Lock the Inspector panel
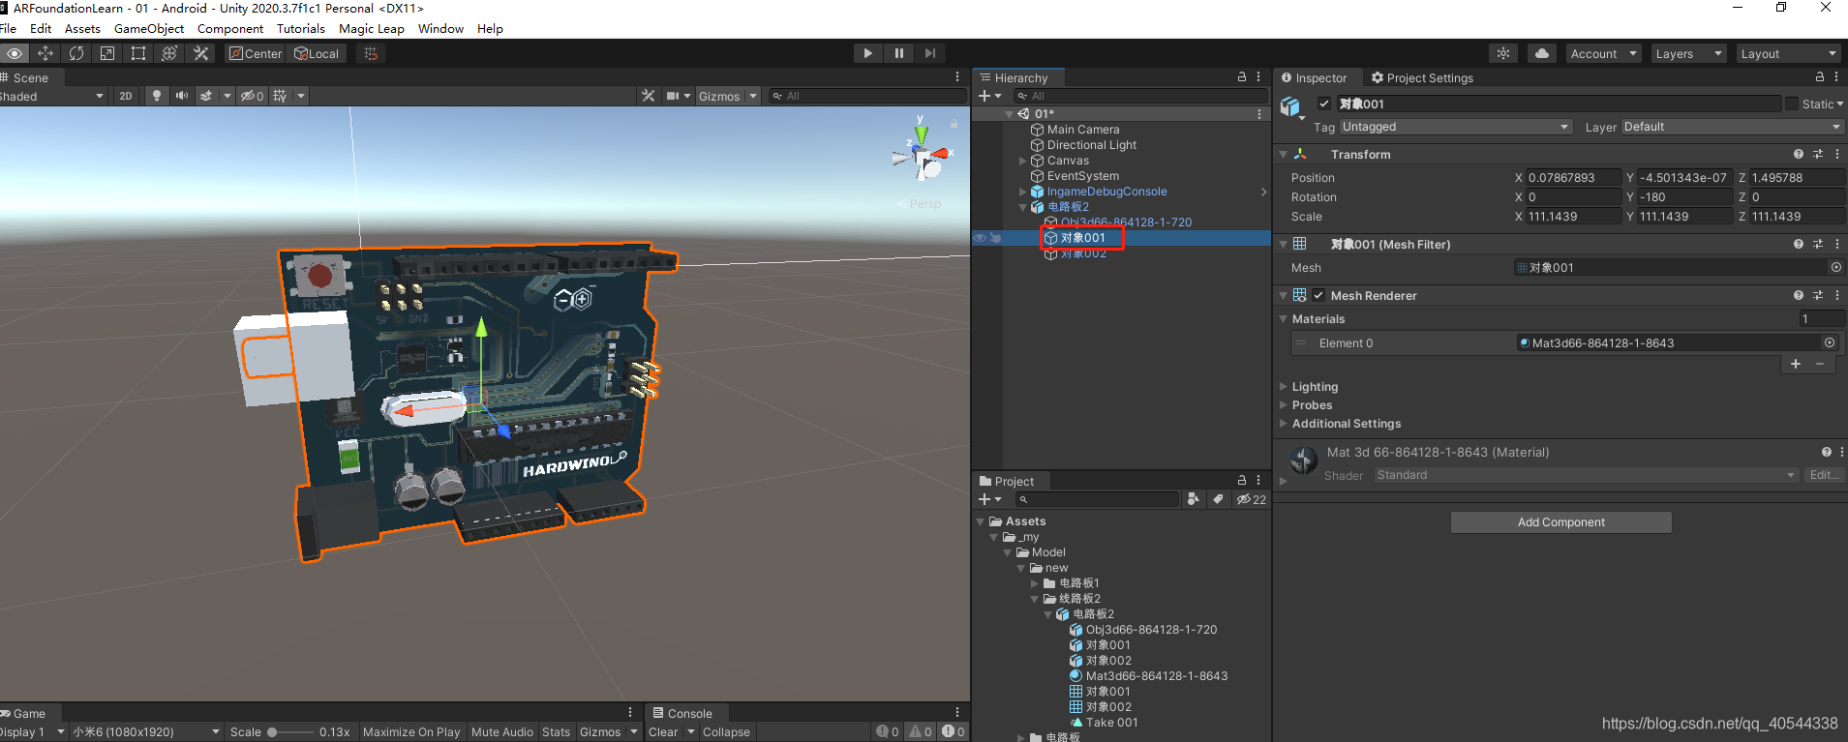This screenshot has width=1848, height=742. (x=1820, y=77)
